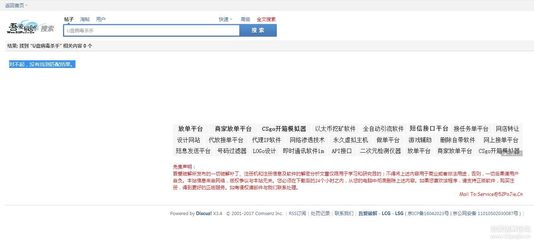The height and width of the screenshot is (242, 534).
Task: Open the 删除自带软件 ad link
Action: [x=458, y=140]
